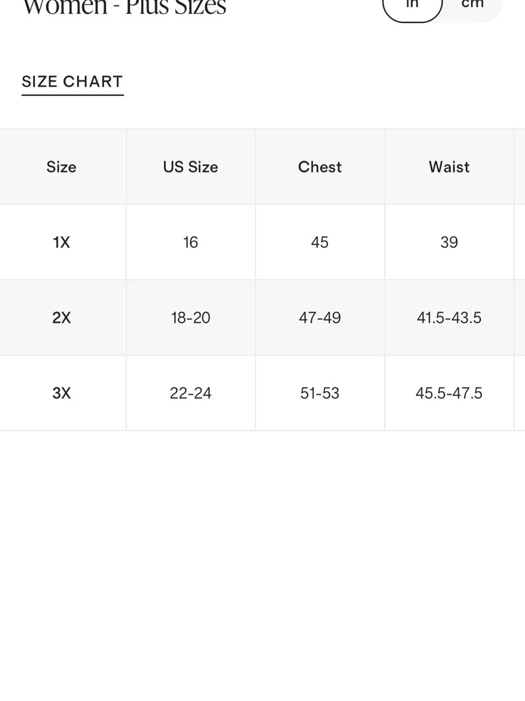The height and width of the screenshot is (701, 525).
Task: Click US size 16 cell
Action: pos(191,242)
